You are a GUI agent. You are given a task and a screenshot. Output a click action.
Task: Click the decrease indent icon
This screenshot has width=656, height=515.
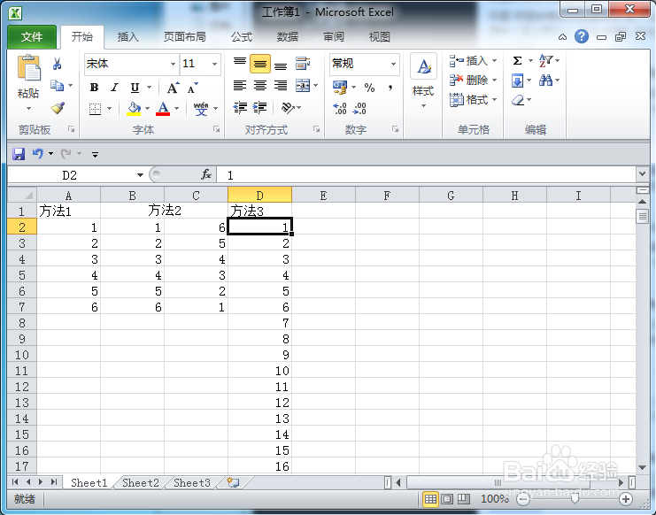240,108
